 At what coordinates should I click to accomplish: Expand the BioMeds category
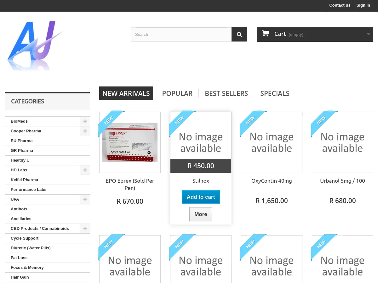coord(85,121)
